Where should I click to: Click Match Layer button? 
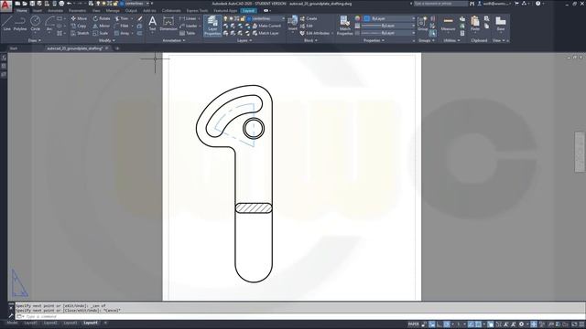[x=266, y=33]
